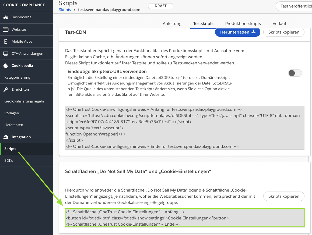This screenshot has height=235, width=312.
Task: Click the Dashboards gauge icon
Action: pyautogui.click(x=6, y=17)
